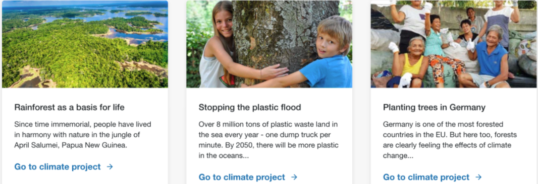Click the Germany forests description text
Screen dimensions: 538x184
tap(450, 140)
